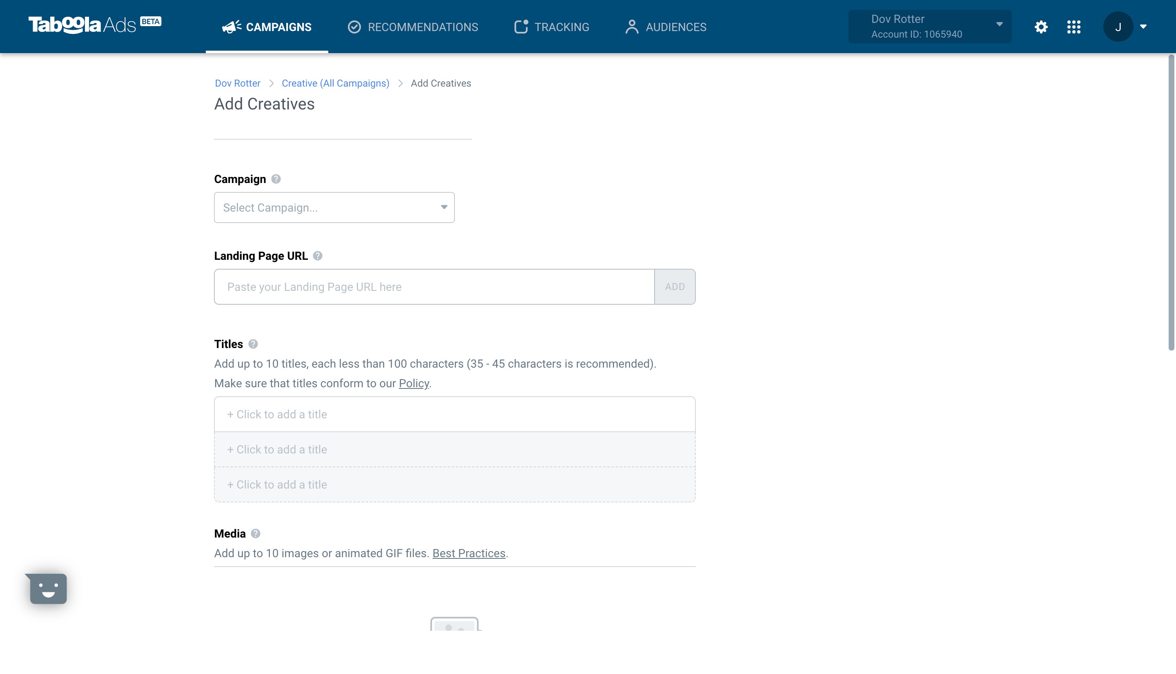The width and height of the screenshot is (1176, 674).
Task: Click Campaign help question mark icon
Action: coord(276,179)
